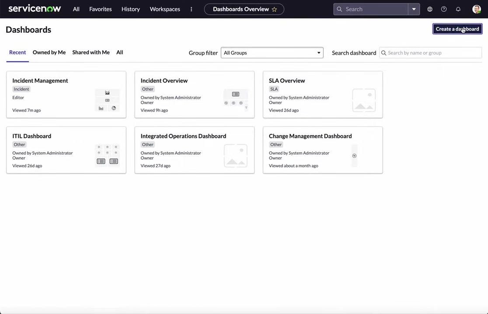
Task: Click the magnifier icon in dashboard search
Action: [x=384, y=53]
